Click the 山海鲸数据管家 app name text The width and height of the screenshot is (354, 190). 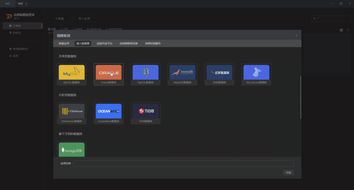(x=24, y=15)
